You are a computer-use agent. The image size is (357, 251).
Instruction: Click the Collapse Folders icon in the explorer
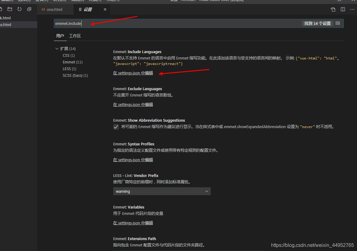click(29, 9)
